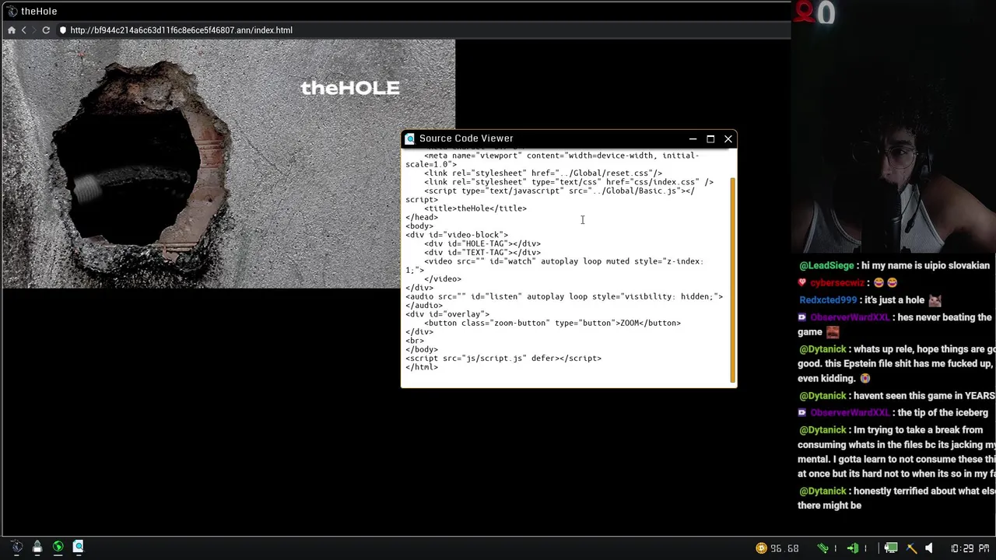This screenshot has height=560, width=996.
Task: Navigate forward in the browser
Action: point(33,30)
